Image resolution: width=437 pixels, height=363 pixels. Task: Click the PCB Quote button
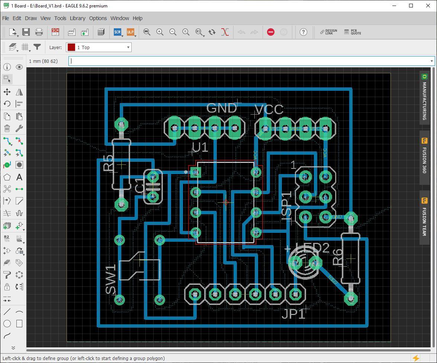tap(353, 32)
